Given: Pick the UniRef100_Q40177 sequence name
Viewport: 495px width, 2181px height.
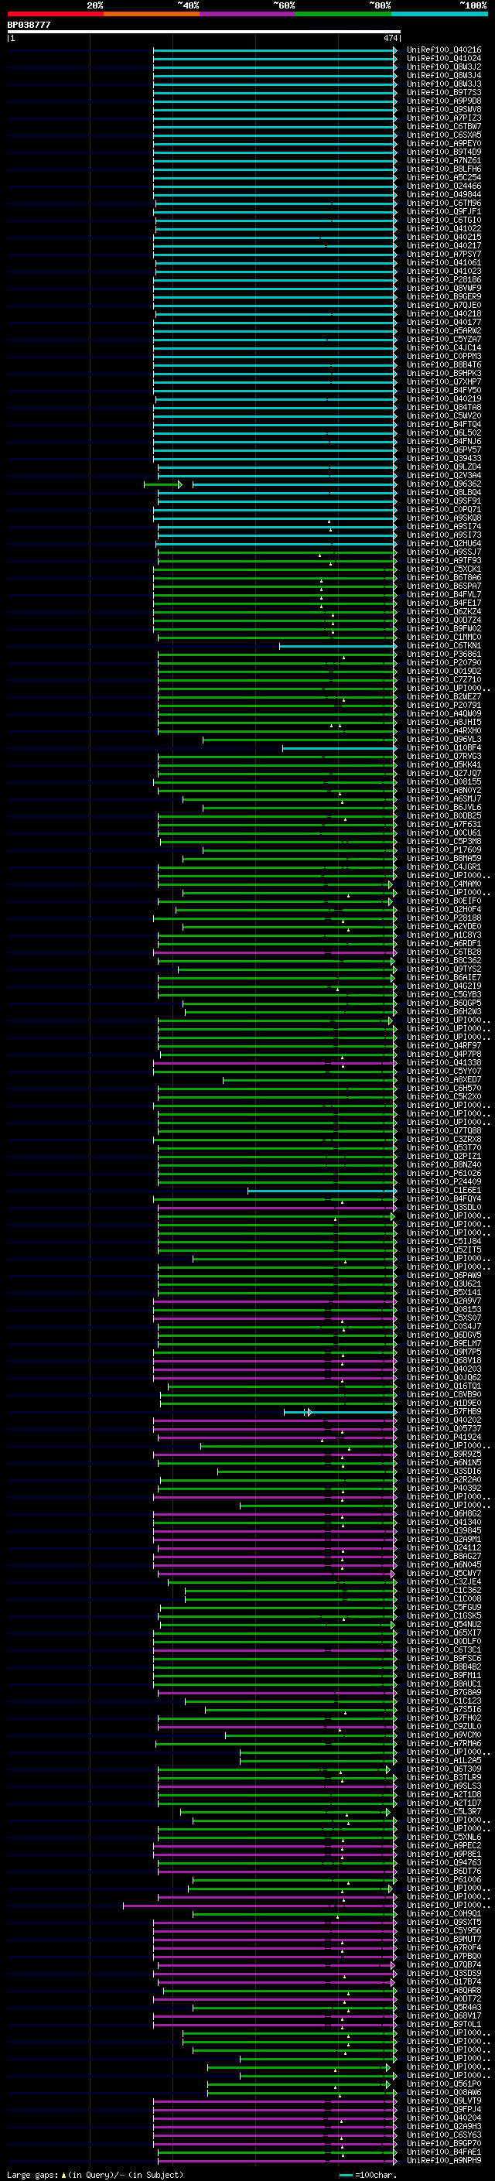Looking at the screenshot, I should [443, 323].
